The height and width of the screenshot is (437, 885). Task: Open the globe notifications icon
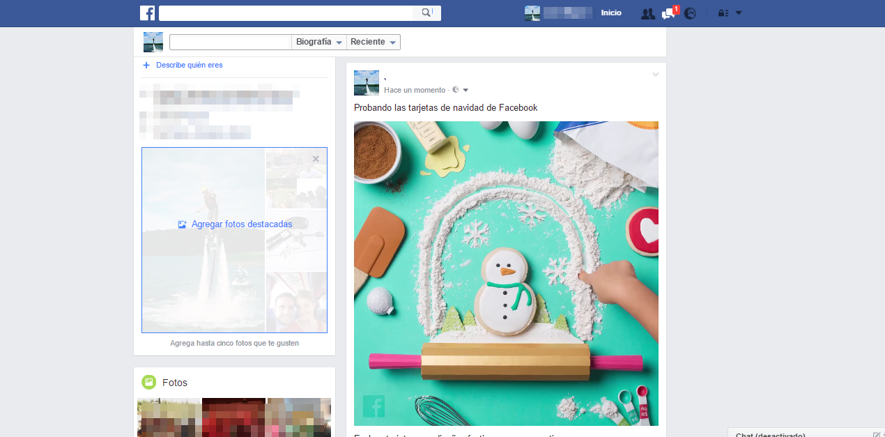pyautogui.click(x=690, y=13)
